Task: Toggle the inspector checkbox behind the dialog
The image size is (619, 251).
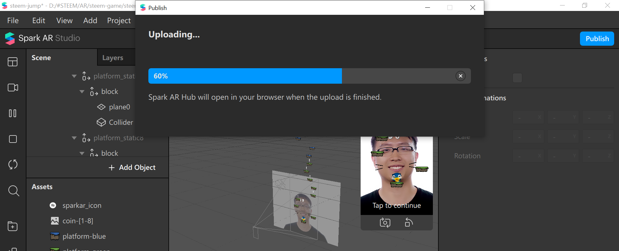Action: [x=517, y=78]
